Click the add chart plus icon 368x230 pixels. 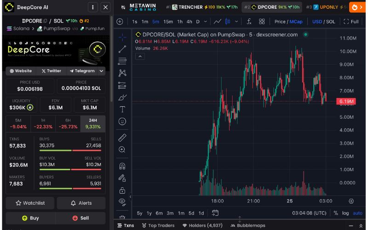[x=120, y=22]
